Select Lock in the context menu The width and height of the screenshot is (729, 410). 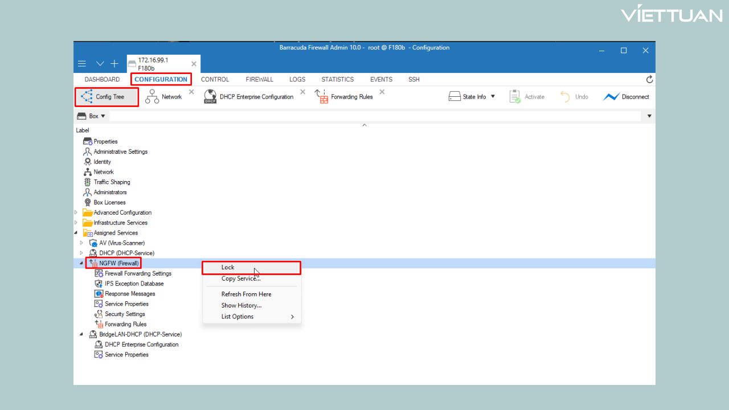tap(228, 268)
